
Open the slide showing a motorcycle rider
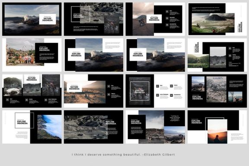pyautogui.click(x=155, y=19)
